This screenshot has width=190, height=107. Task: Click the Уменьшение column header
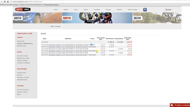[119, 39]
